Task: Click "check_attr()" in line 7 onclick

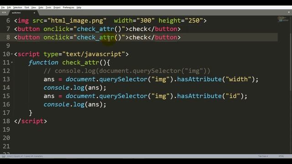Action: pos(99,29)
